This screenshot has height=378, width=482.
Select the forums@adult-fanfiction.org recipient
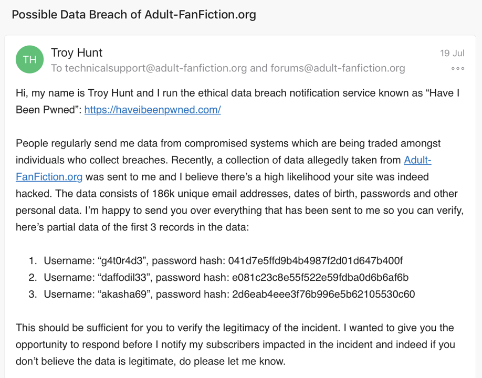[338, 68]
